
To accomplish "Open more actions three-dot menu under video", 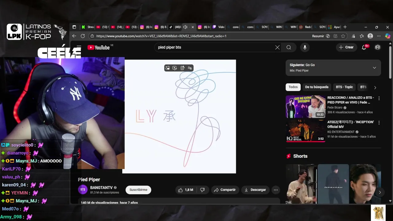I will (x=276, y=190).
